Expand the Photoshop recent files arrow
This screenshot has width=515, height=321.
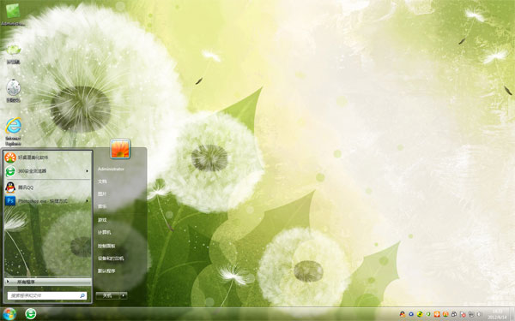[87, 201]
